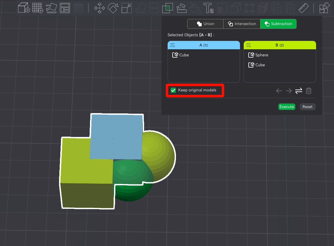Click the Reset button

coord(307,107)
